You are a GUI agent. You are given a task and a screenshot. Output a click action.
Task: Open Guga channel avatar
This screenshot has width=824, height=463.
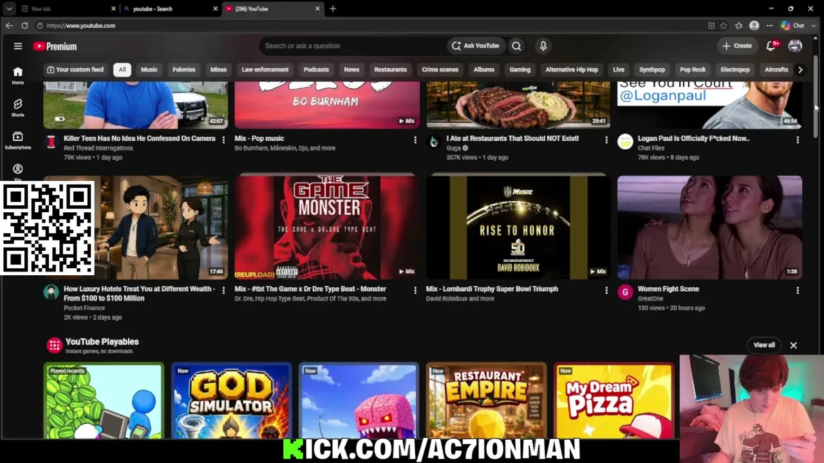(x=434, y=142)
